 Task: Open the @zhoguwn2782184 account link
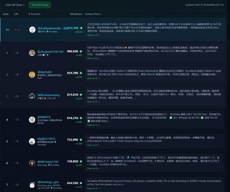(x=50, y=52)
